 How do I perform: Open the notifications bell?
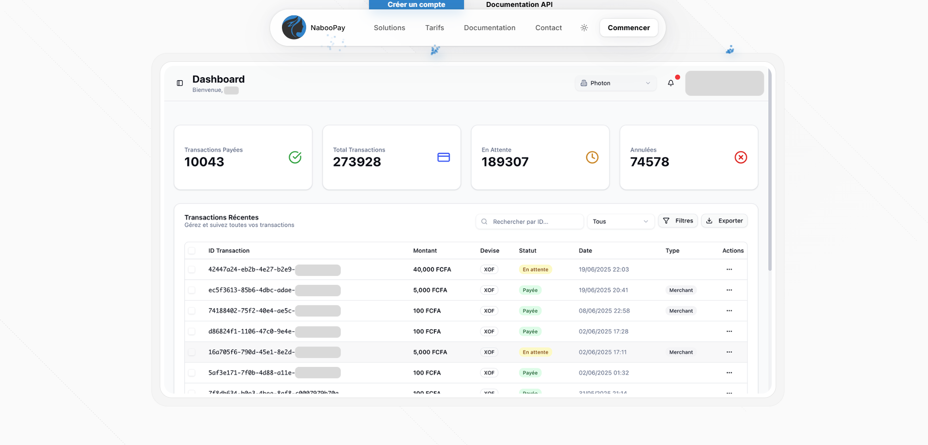click(671, 83)
